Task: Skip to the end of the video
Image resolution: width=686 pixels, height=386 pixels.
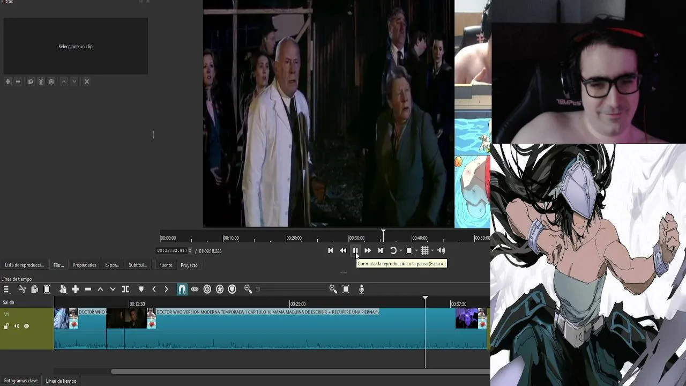Action: pyautogui.click(x=381, y=250)
